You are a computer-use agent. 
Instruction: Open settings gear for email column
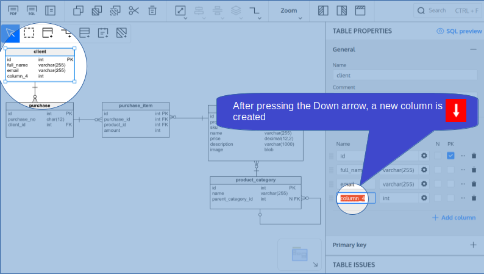click(x=424, y=184)
